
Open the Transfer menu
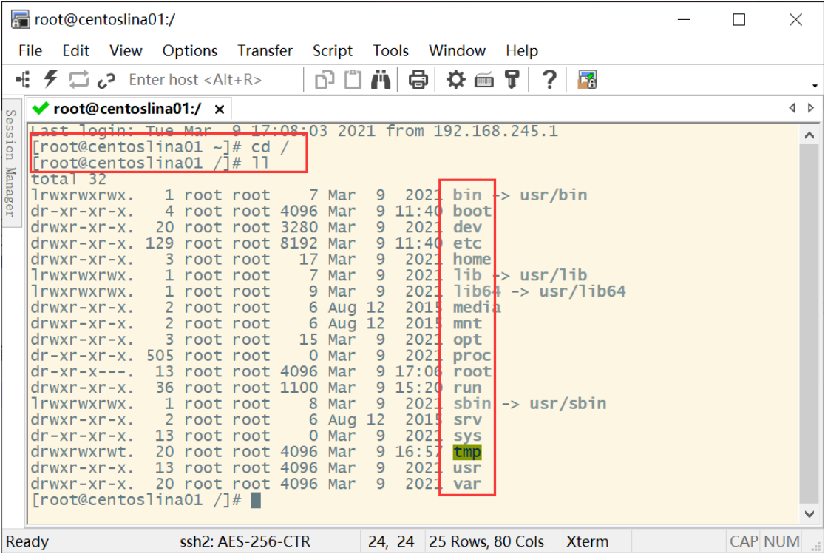(x=265, y=50)
